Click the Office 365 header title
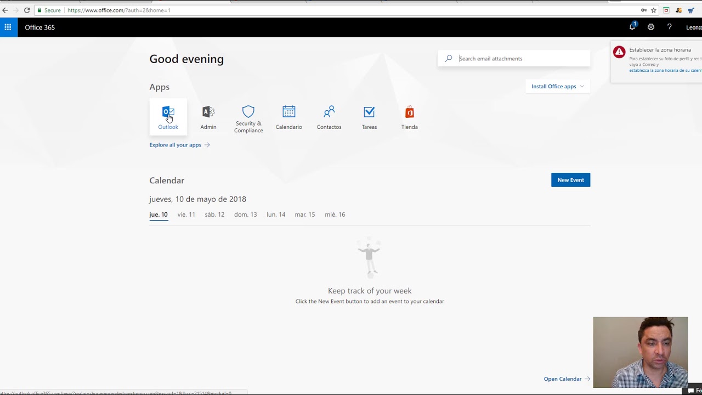The image size is (702, 395). [39, 27]
